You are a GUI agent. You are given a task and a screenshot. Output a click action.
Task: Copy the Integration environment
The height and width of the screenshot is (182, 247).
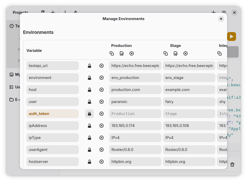point(220,53)
